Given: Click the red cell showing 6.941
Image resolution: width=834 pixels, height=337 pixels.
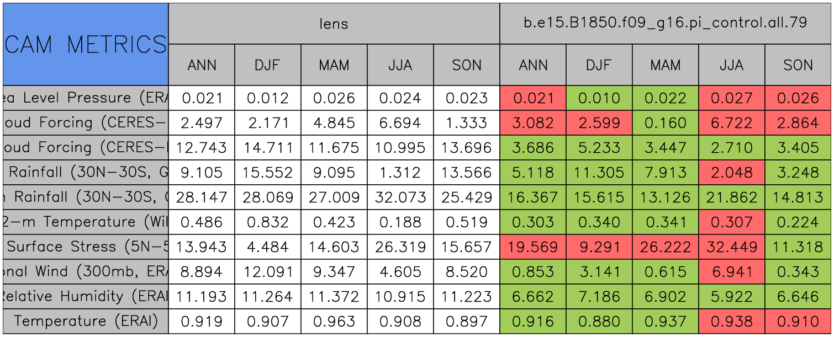Looking at the screenshot, I should (x=731, y=271).
